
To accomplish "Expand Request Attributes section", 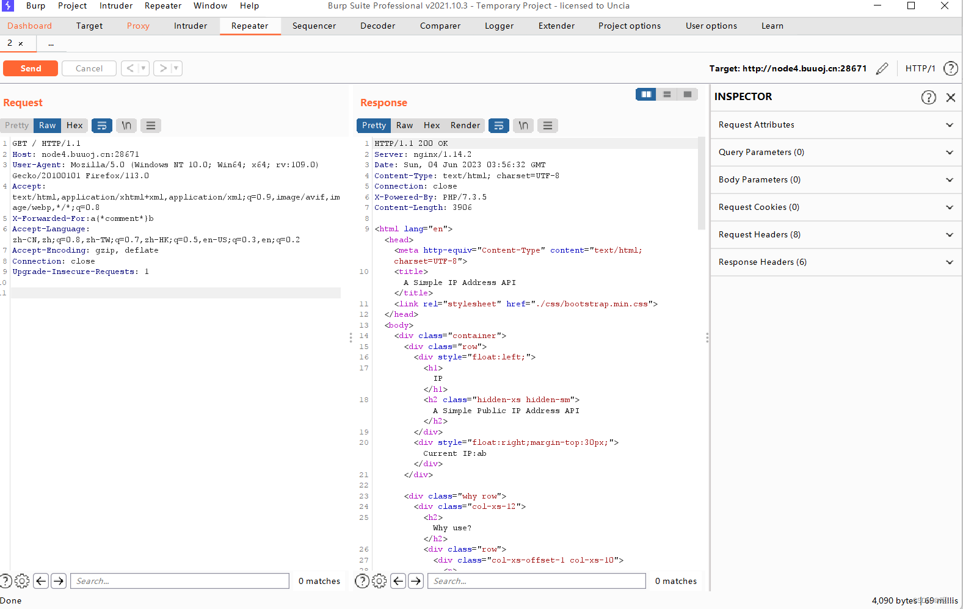I will tap(836, 124).
